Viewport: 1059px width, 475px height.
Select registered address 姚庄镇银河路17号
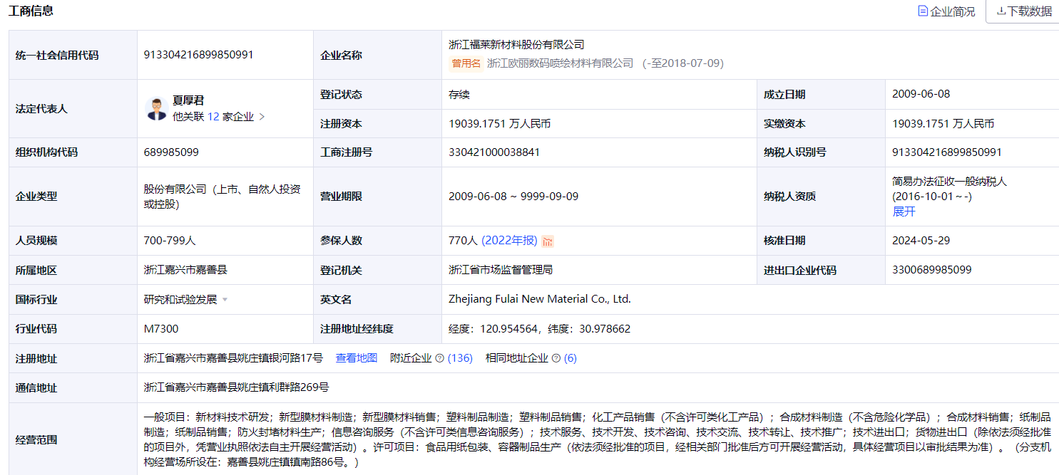pos(233,358)
